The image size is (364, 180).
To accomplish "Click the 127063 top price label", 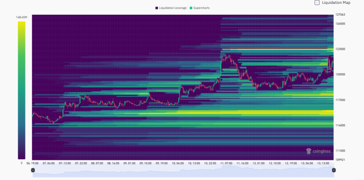I will point(340,14).
